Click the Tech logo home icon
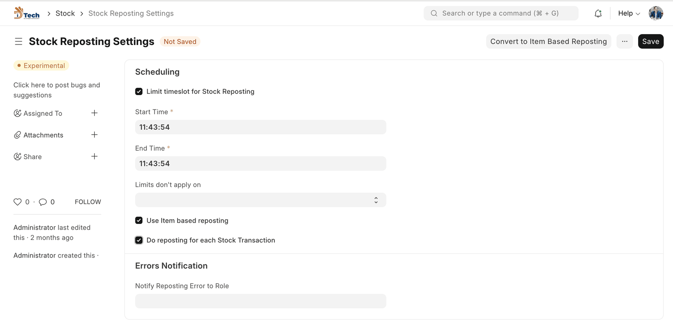This screenshot has height=327, width=673. pos(26,13)
